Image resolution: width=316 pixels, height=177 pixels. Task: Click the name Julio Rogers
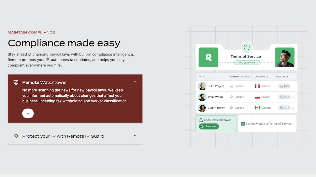point(216,86)
